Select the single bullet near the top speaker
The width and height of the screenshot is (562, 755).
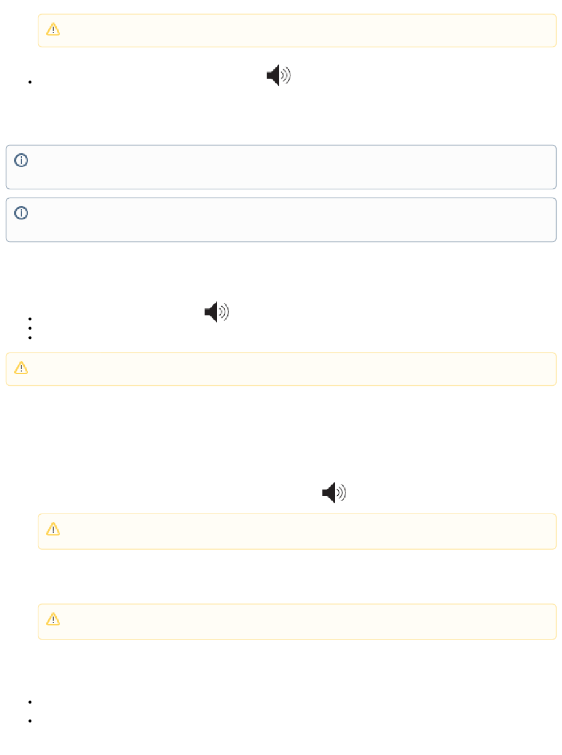click(x=29, y=82)
